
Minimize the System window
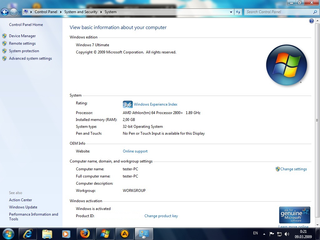click(292, 2)
